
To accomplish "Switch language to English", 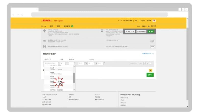I will 143,21.
